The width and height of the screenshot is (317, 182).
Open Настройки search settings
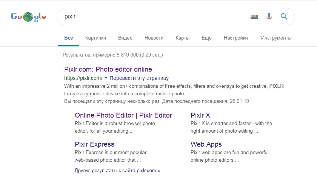pyautogui.click(x=235, y=38)
